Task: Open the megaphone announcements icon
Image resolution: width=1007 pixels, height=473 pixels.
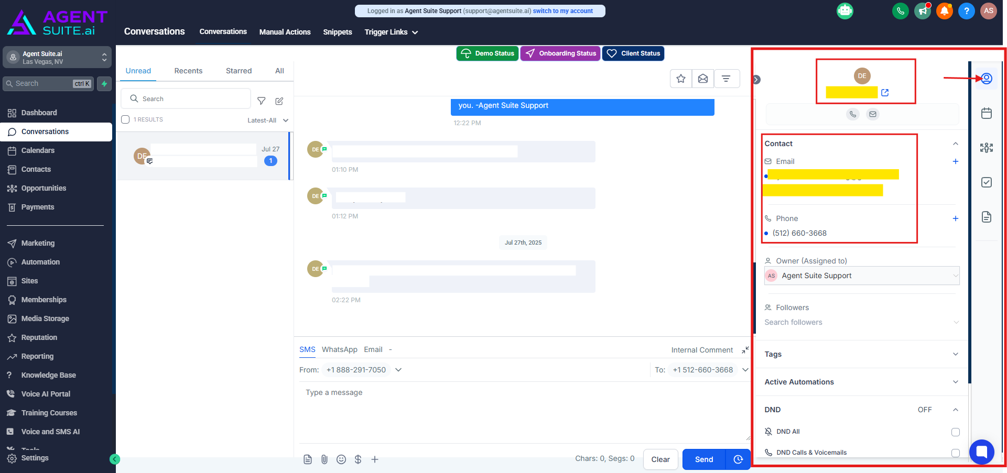Action: 923,11
